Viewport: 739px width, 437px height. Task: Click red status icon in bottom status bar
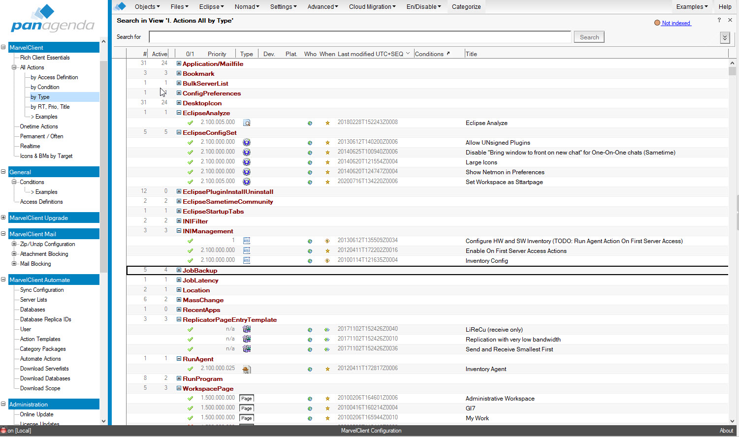pos(3,431)
